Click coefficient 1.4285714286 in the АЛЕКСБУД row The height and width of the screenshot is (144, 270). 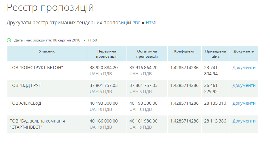click(x=184, y=103)
